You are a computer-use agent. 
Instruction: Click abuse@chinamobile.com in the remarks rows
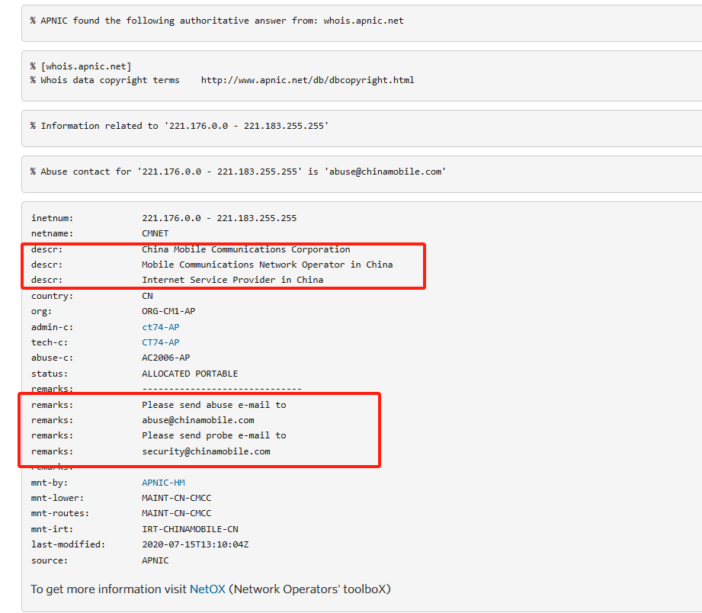198,420
